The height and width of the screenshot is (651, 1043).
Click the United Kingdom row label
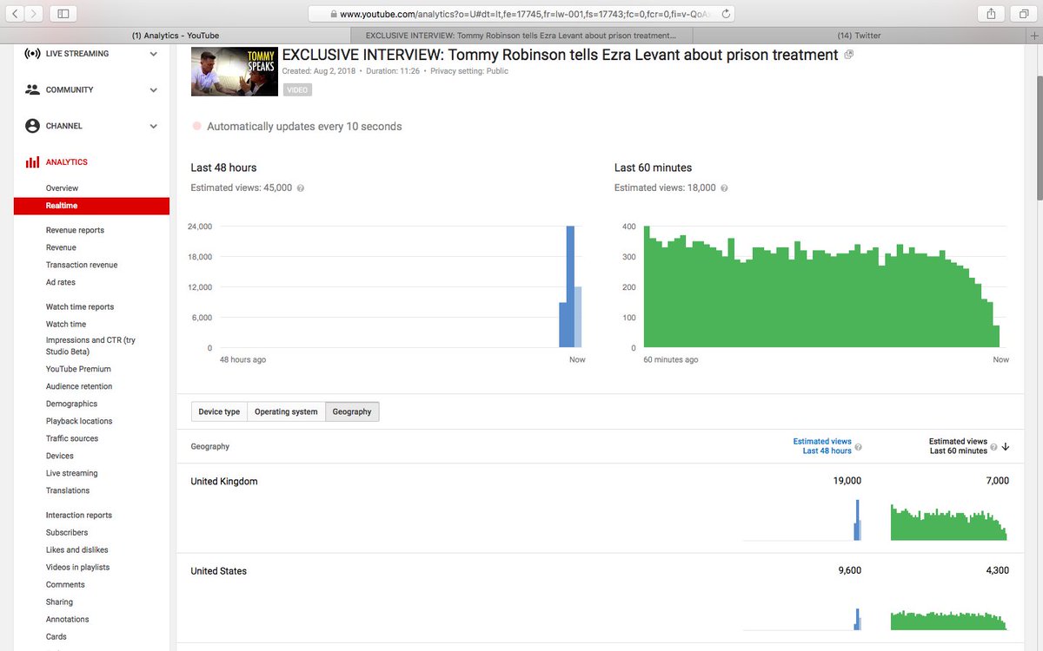(x=224, y=481)
